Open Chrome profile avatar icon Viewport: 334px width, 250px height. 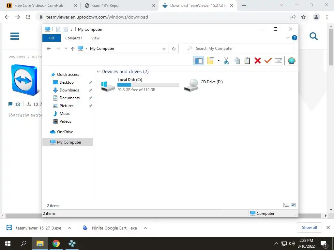(x=316, y=17)
